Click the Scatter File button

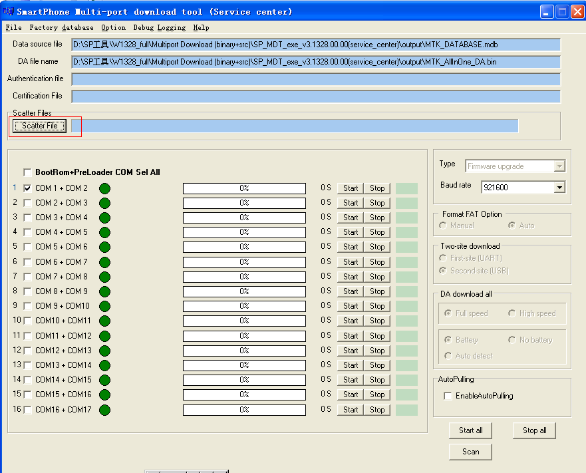click(40, 126)
